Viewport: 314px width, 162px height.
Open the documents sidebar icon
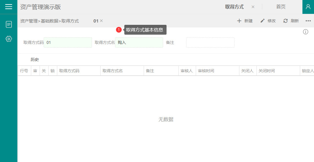tap(9, 24)
